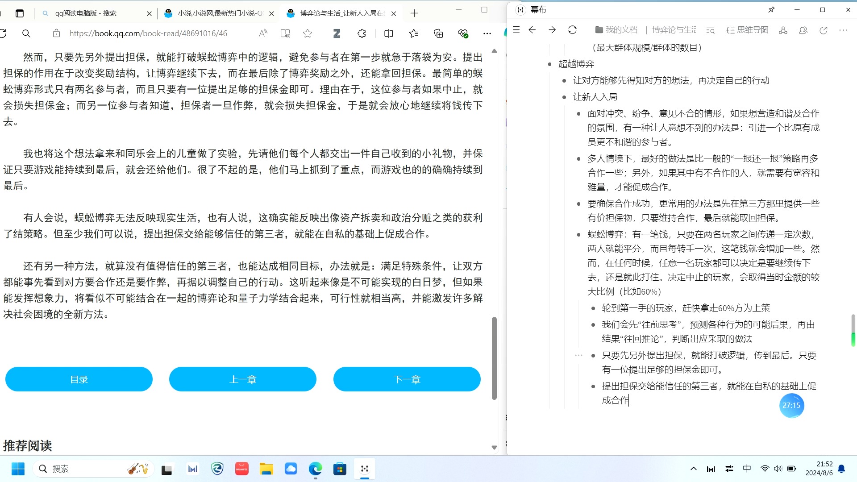This screenshot has height=482, width=857.
Task: Open Microsoft Store from taskbar
Action: tap(340, 469)
